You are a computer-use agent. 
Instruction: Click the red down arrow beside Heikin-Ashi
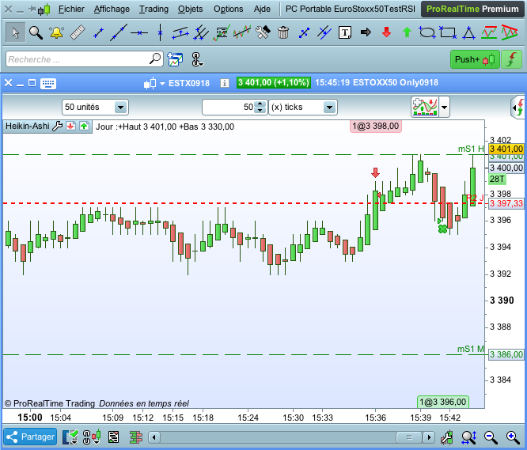70,127
